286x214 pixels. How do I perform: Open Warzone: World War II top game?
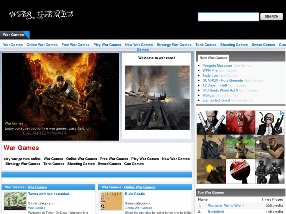click(x=226, y=205)
